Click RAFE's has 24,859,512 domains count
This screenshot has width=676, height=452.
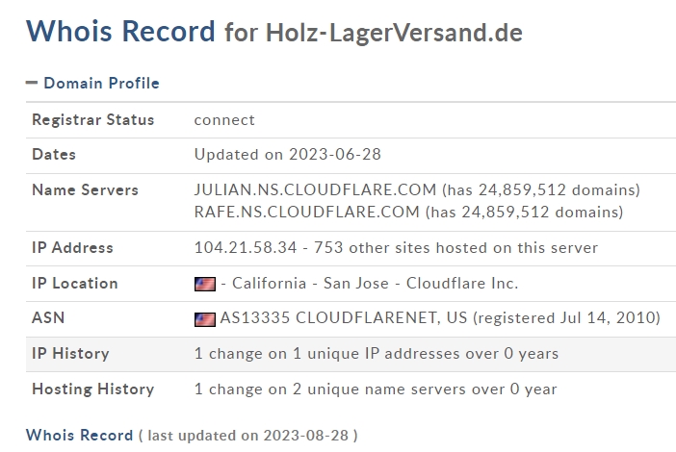point(524,213)
